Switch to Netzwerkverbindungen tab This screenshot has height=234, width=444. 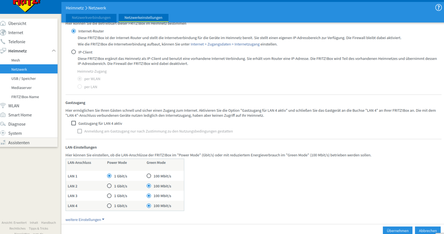point(91,18)
